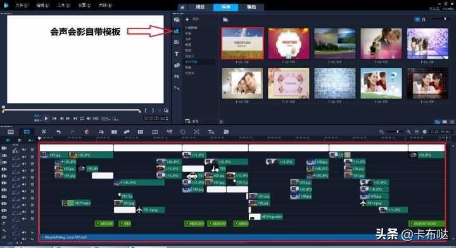Mute the first video track speaker icon
Image resolution: width=456 pixels, height=248 pixels.
[x=24, y=150]
